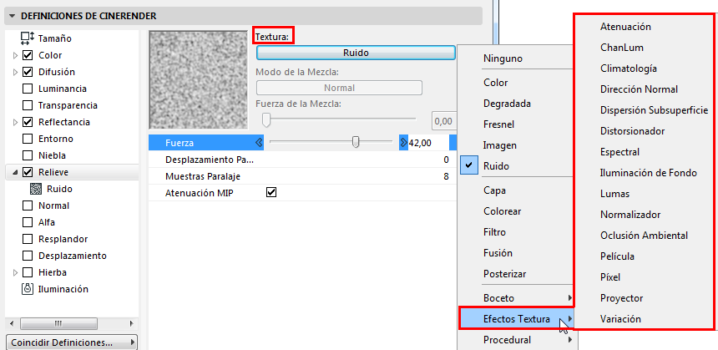Click the Fuerza slider handle
This screenshot has width=718, height=350.
[x=356, y=143]
